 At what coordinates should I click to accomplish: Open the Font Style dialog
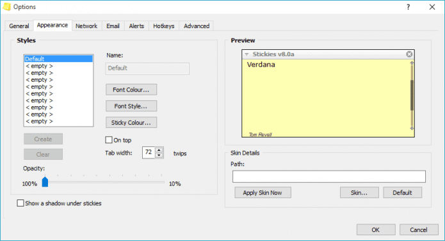coord(131,106)
